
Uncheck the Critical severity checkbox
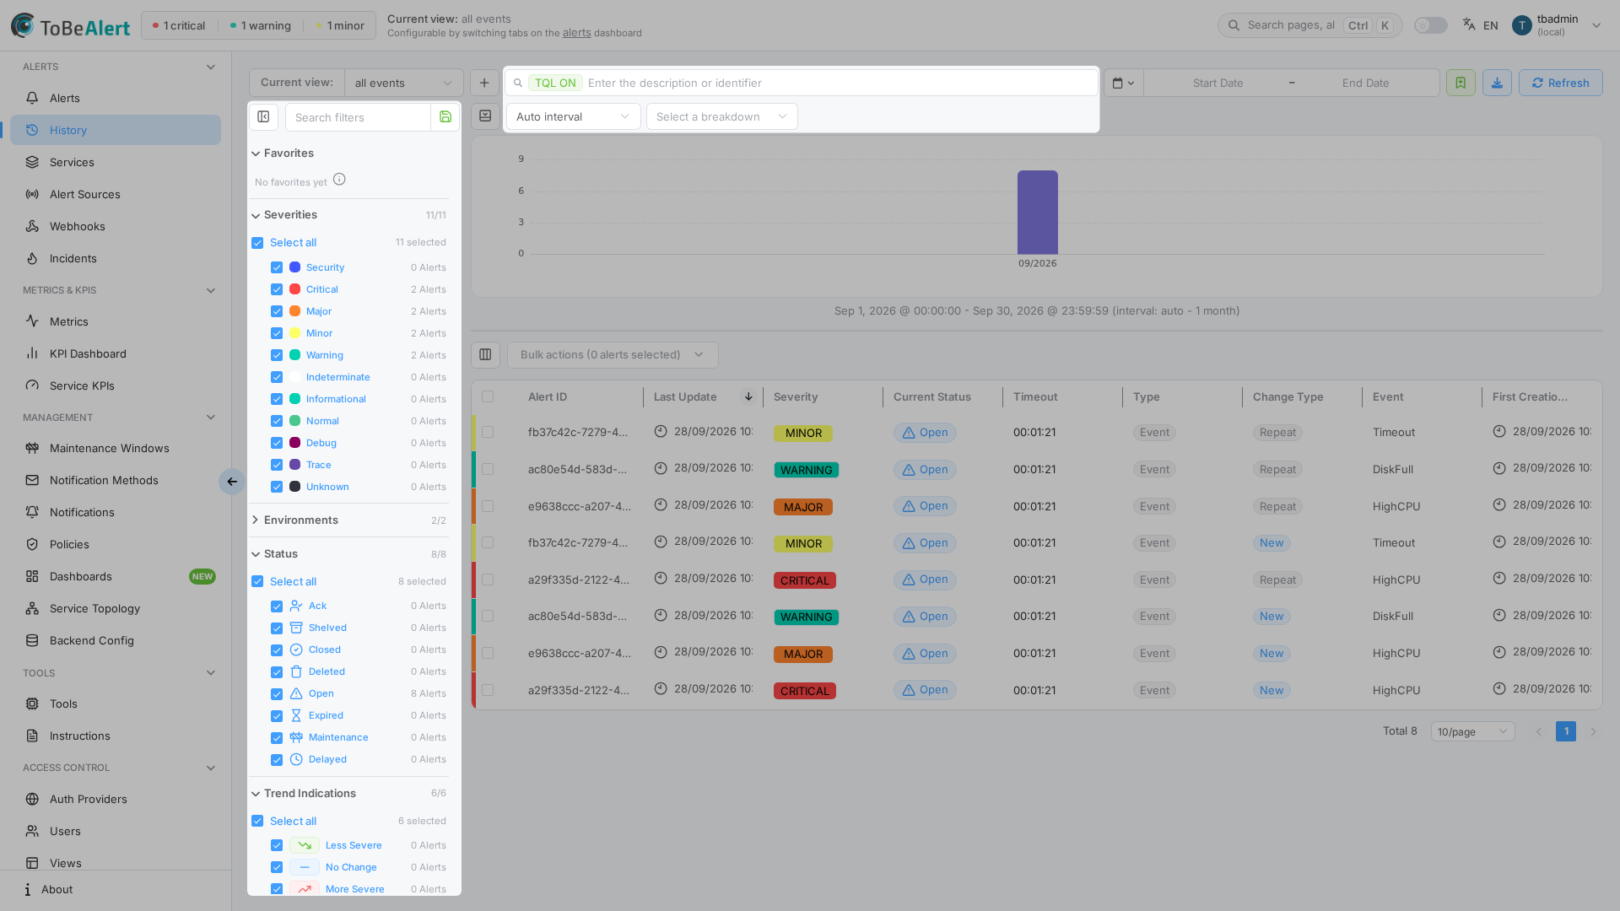click(277, 289)
